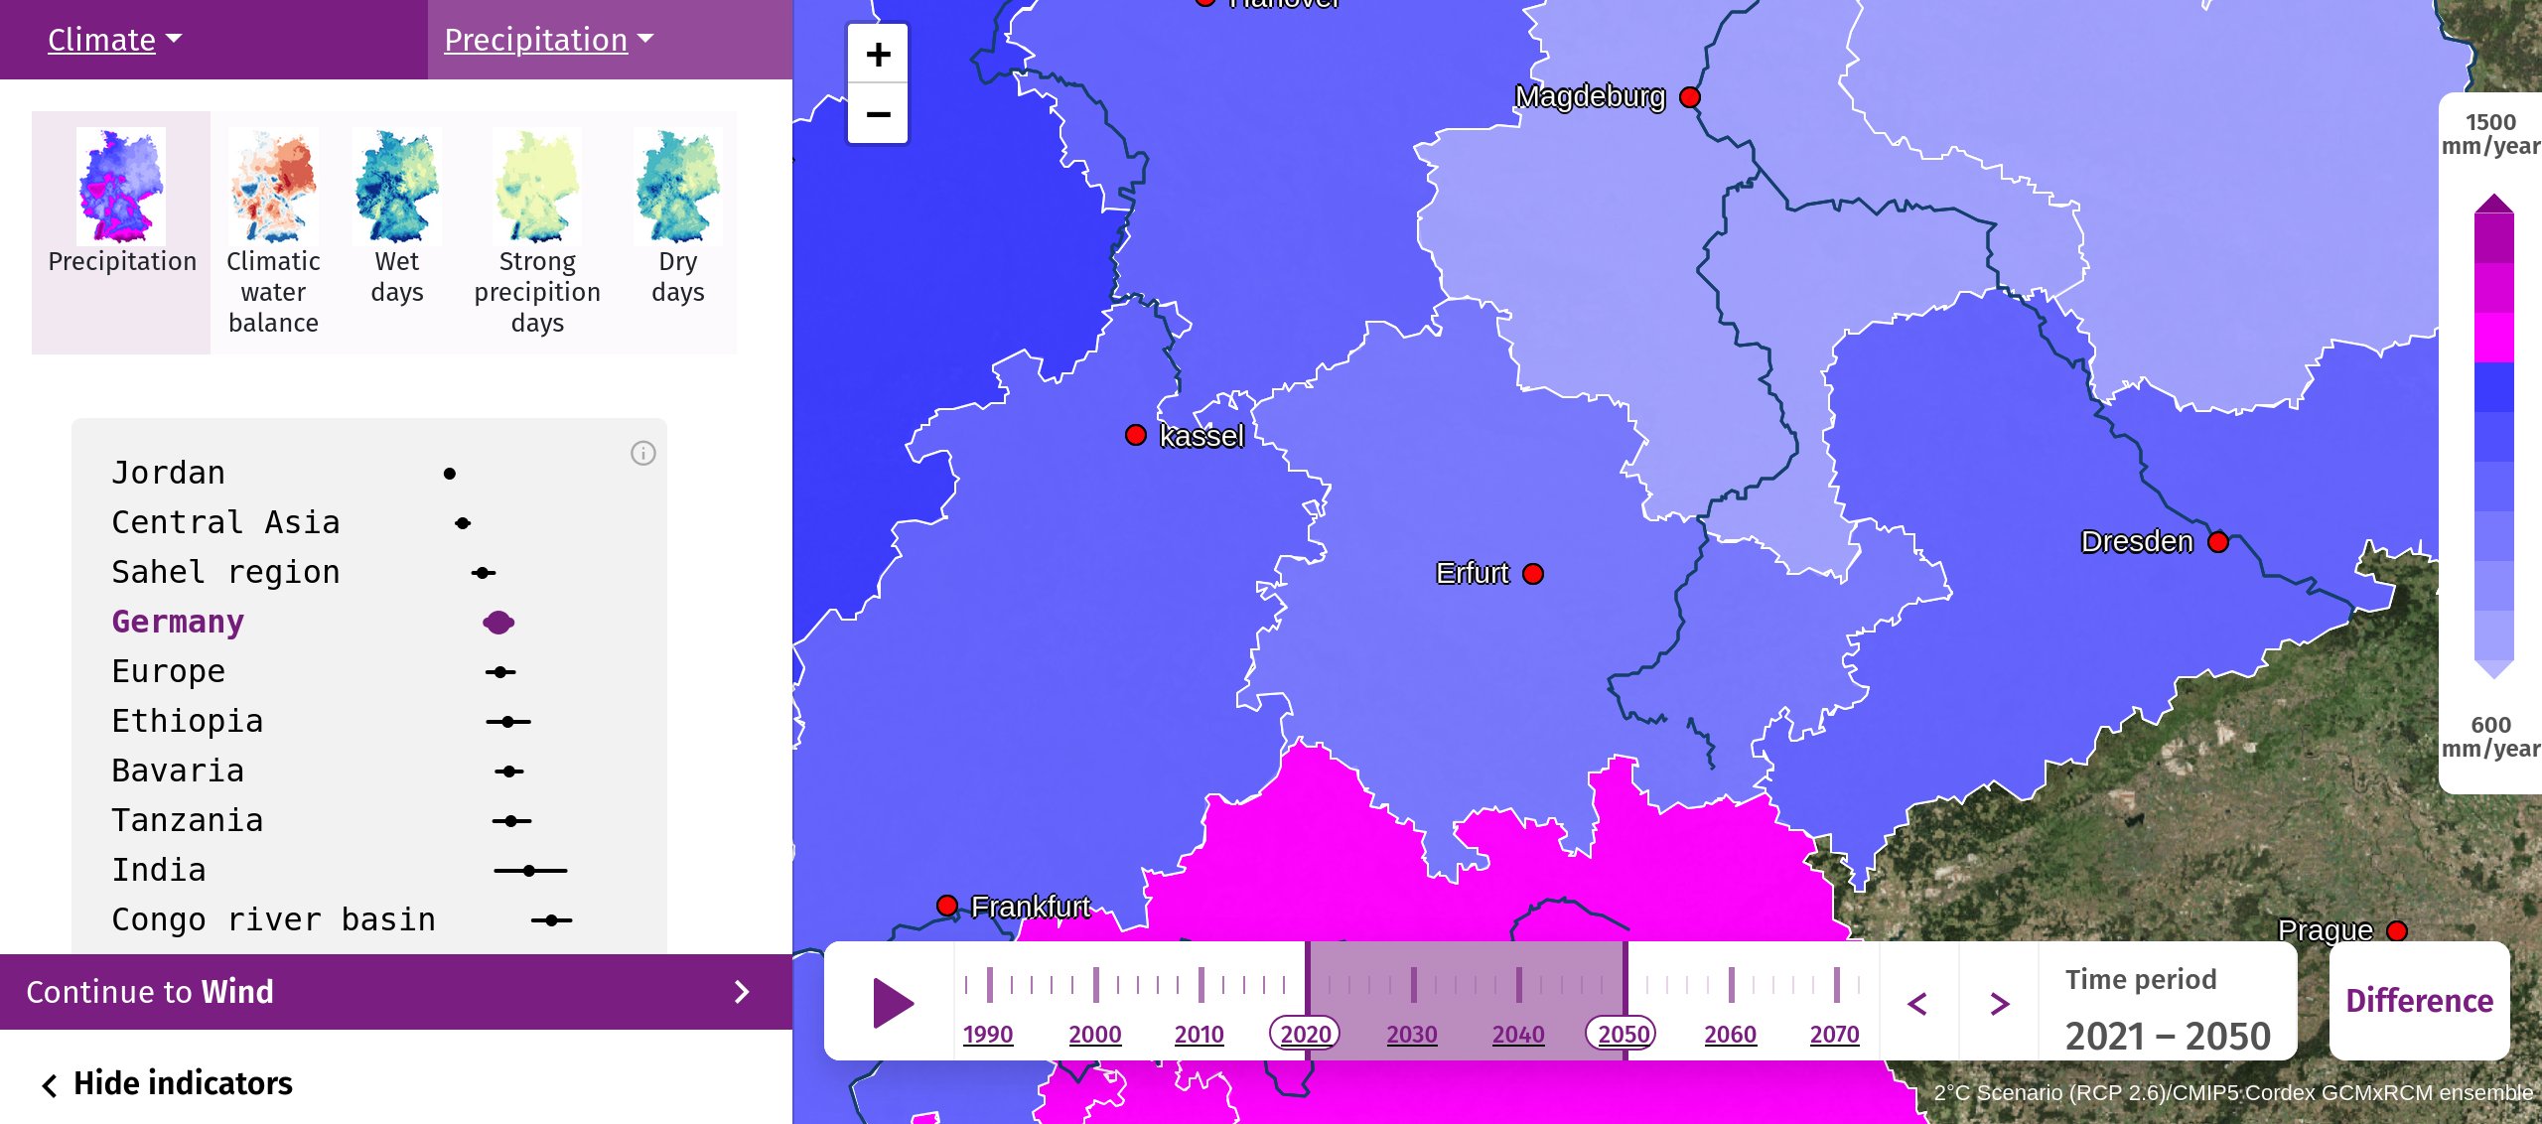The height and width of the screenshot is (1124, 2542).
Task: Start the timeline play animation
Action: tap(892, 1002)
